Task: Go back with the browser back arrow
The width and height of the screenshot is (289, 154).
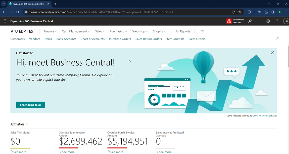Action: (4, 12)
